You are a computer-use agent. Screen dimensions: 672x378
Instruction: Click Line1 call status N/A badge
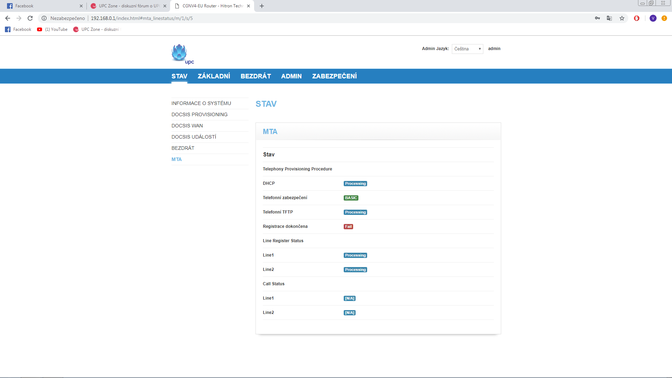(x=350, y=298)
